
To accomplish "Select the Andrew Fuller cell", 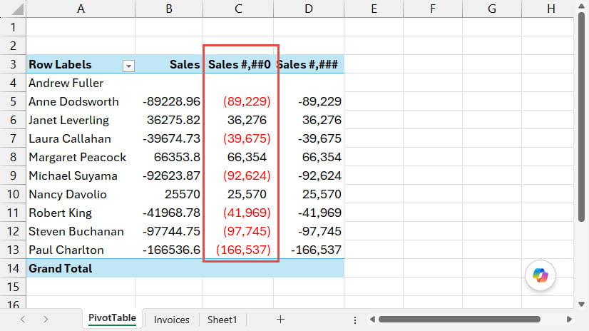I will [x=81, y=83].
